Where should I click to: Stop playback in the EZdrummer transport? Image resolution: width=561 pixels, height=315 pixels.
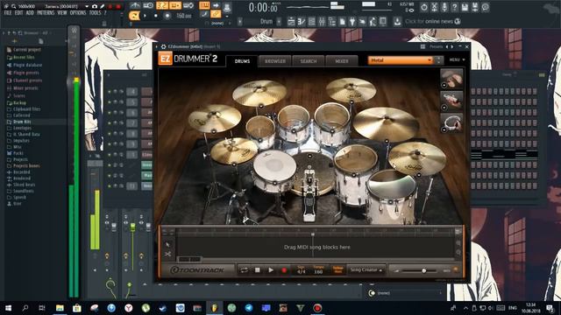pos(257,270)
